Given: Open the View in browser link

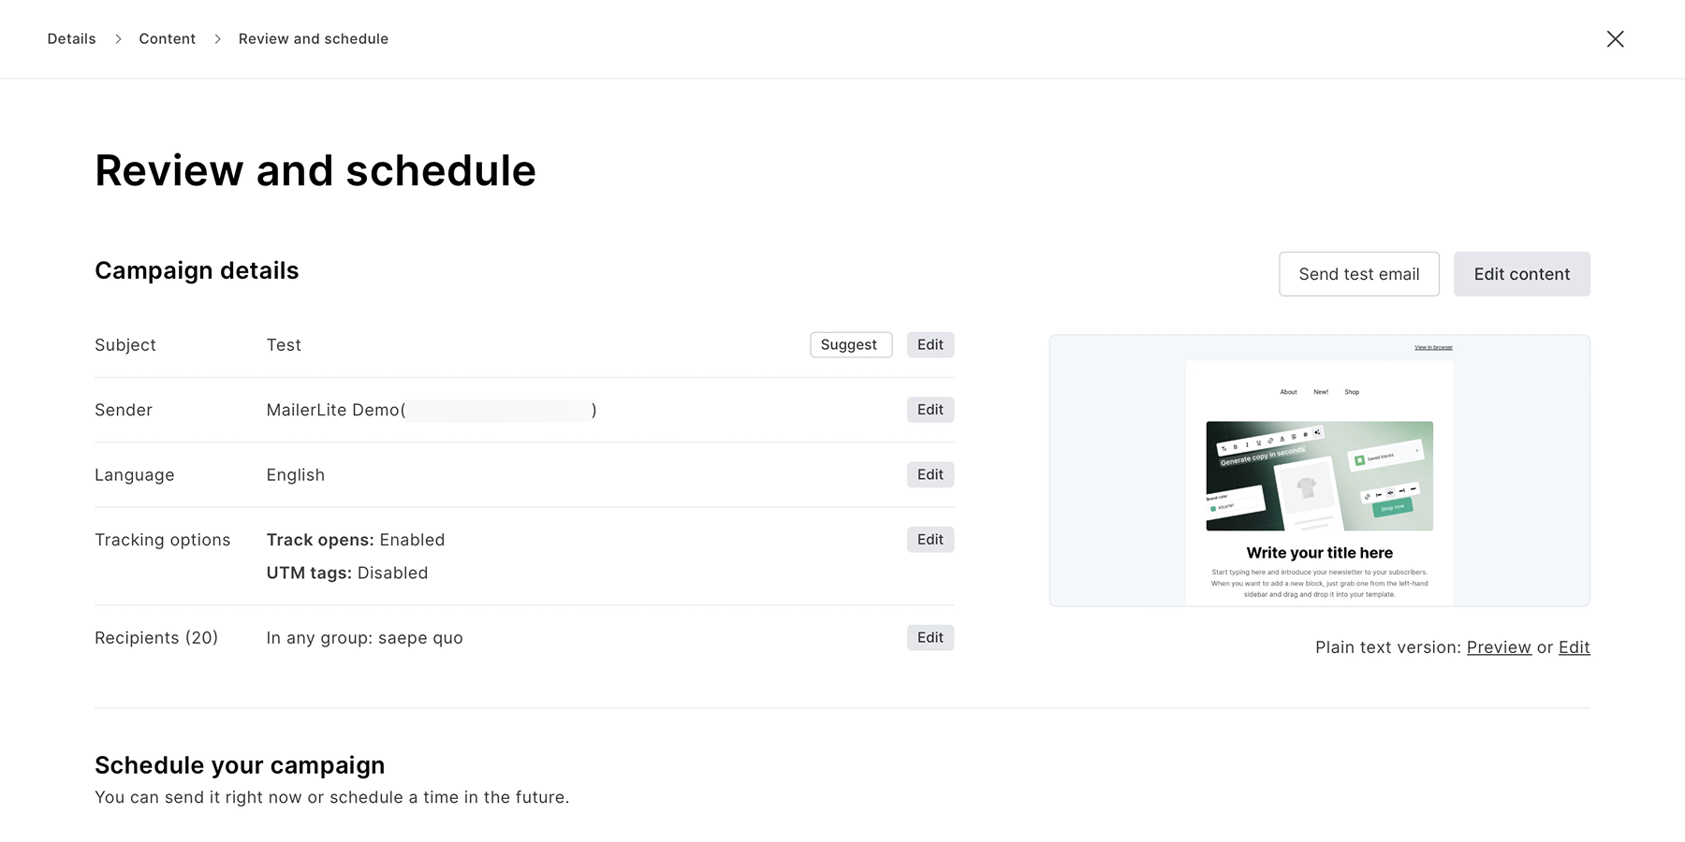Looking at the screenshot, I should (x=1432, y=346).
